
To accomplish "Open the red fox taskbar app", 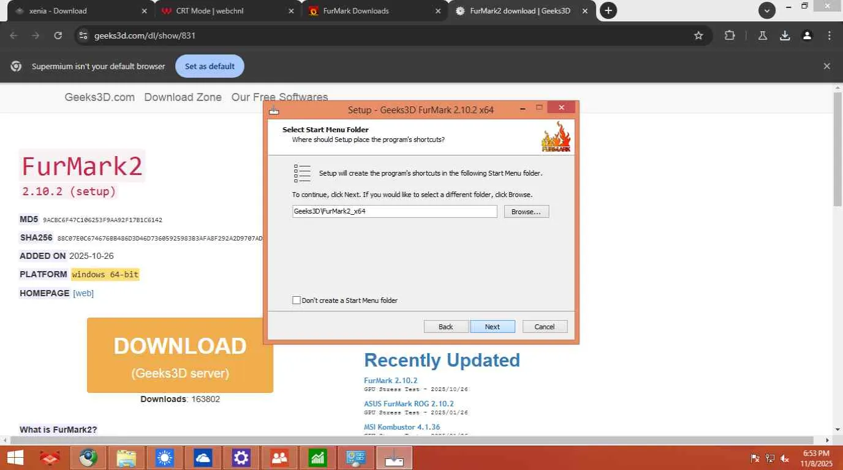I will coord(50,458).
